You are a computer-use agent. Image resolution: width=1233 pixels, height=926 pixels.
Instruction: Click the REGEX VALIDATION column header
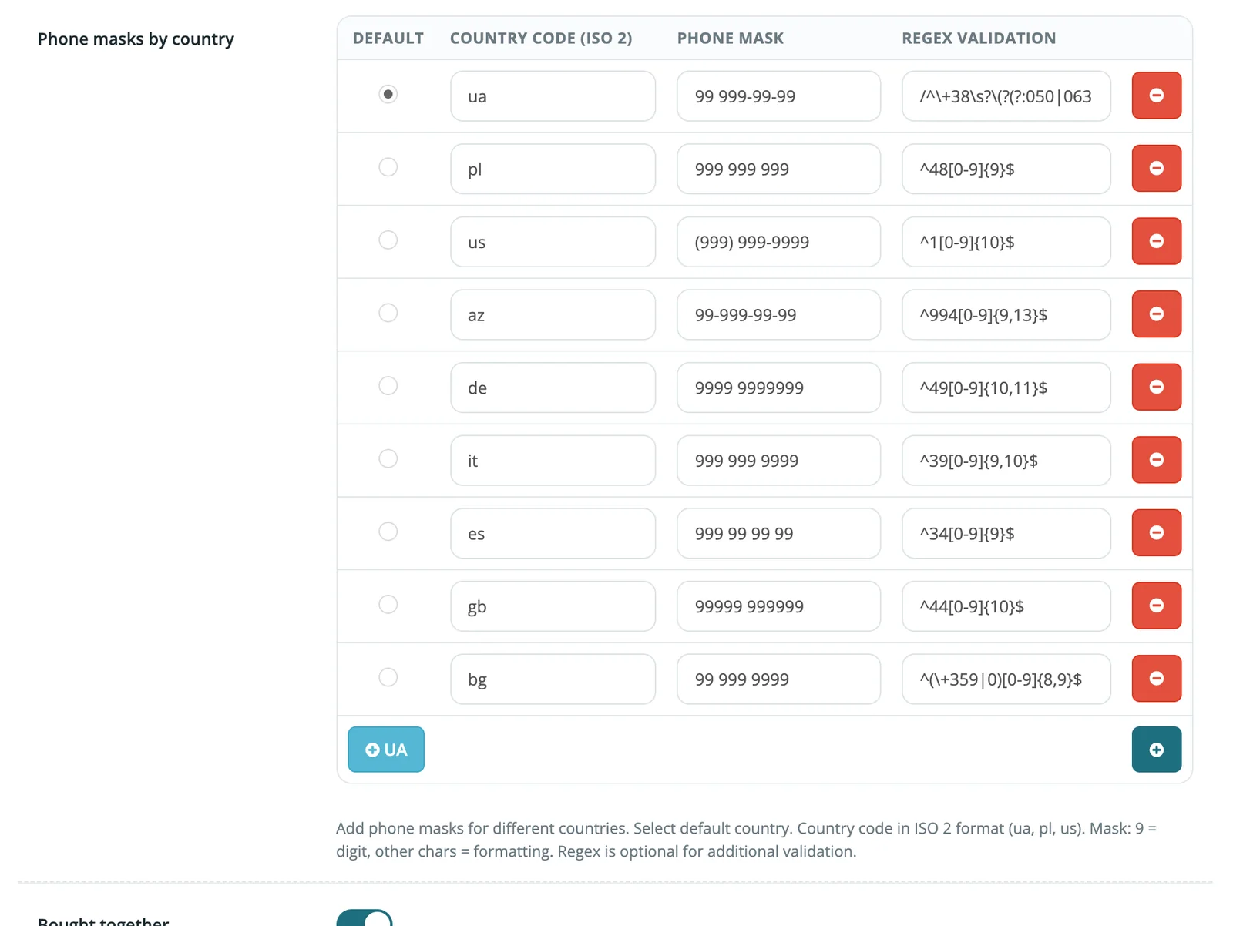coord(979,38)
